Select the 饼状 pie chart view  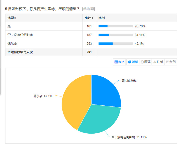point(133,62)
